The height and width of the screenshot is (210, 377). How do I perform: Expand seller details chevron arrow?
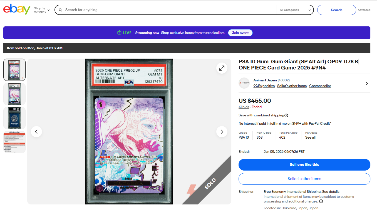pos(367,83)
